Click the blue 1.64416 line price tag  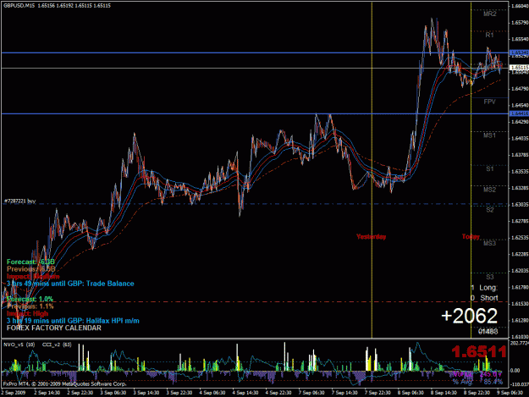pos(519,113)
